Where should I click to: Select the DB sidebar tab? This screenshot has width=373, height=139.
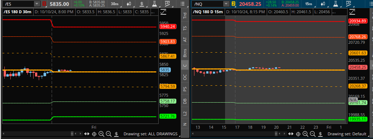[185, 101]
